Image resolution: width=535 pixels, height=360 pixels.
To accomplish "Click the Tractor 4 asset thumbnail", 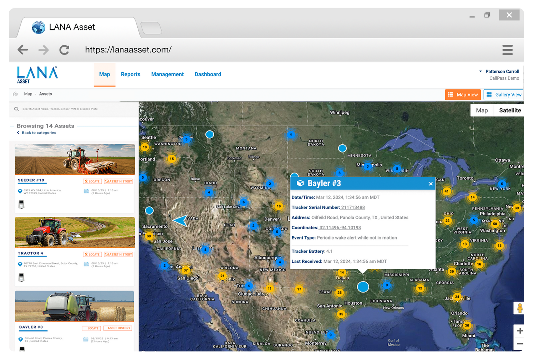I will (75, 232).
